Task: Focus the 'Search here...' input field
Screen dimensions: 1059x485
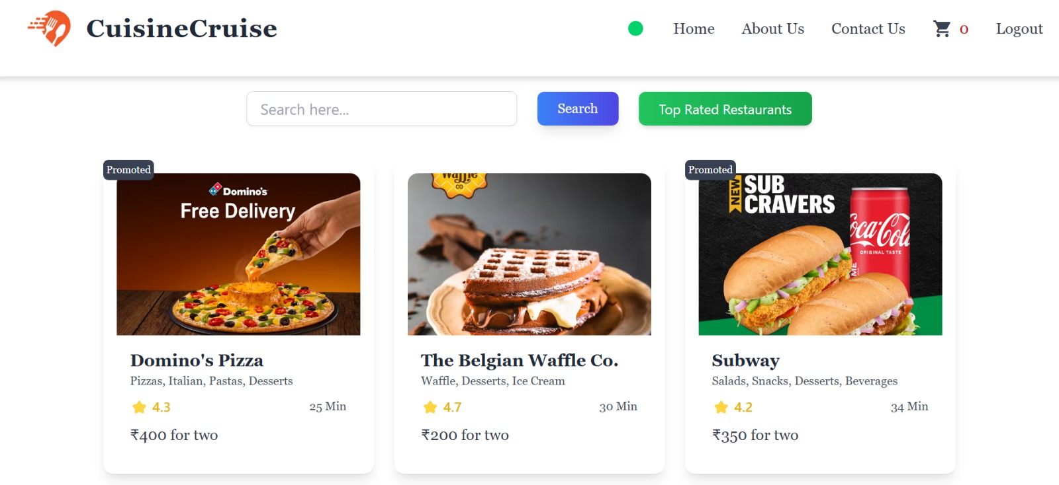Action: [381, 109]
